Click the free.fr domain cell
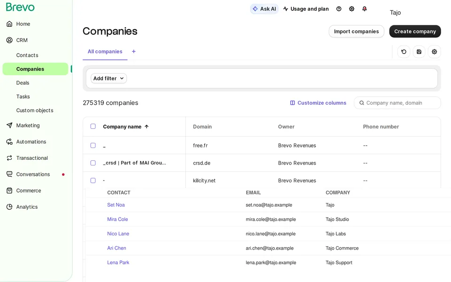 200,146
